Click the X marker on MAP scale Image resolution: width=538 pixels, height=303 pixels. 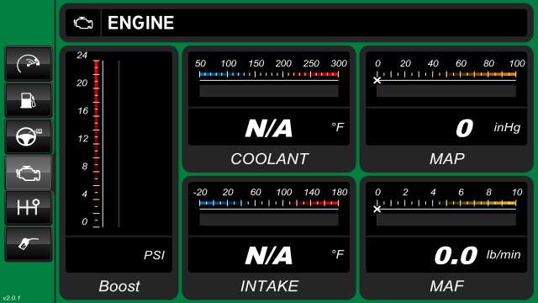point(377,81)
